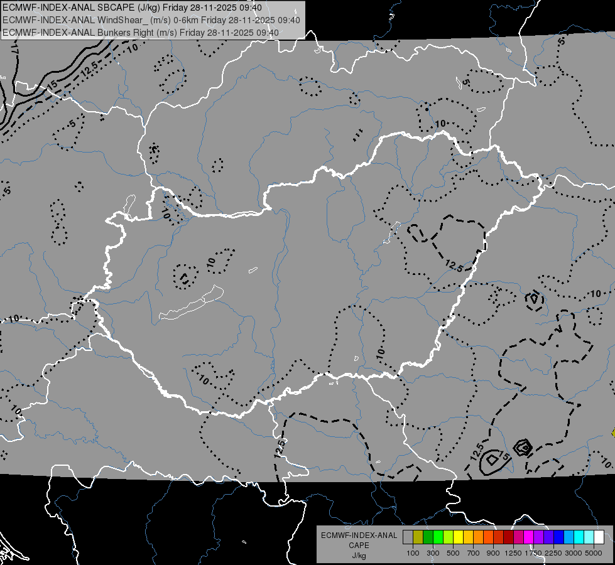Click the legend label 900
This screenshot has width=615, height=565.
tap(493, 553)
